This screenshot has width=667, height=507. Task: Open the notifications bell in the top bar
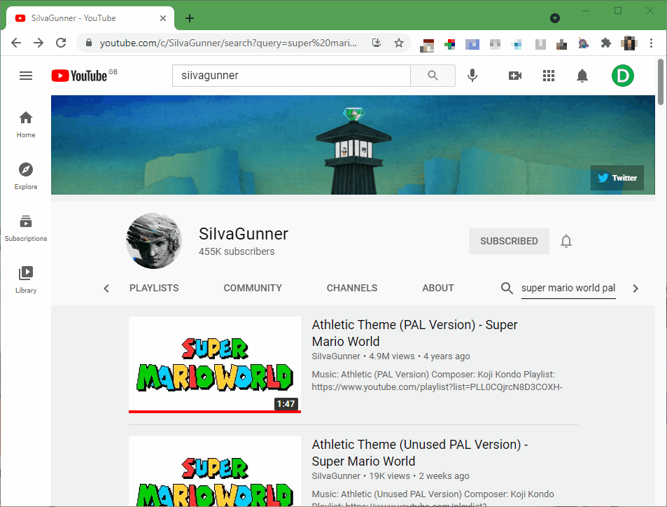pos(582,76)
